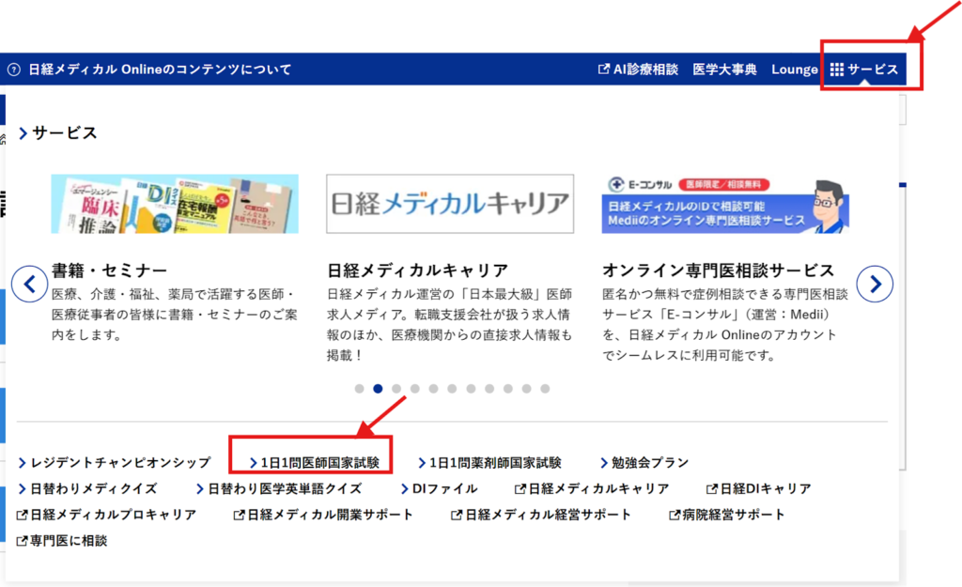Image resolution: width=962 pixels, height=587 pixels.
Task: Open AI診療相談 external link
Action: (x=638, y=70)
